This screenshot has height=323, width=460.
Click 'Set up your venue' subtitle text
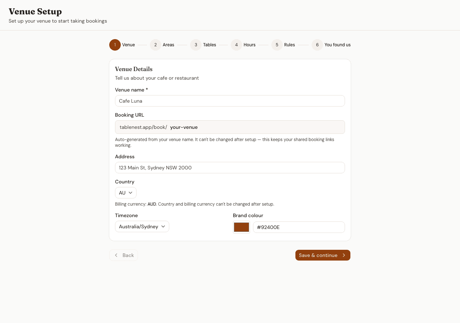58,21
